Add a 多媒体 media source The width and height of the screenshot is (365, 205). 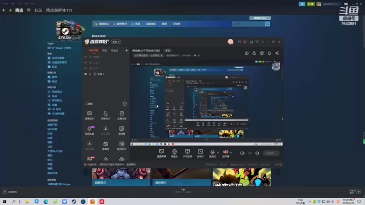click(200, 153)
